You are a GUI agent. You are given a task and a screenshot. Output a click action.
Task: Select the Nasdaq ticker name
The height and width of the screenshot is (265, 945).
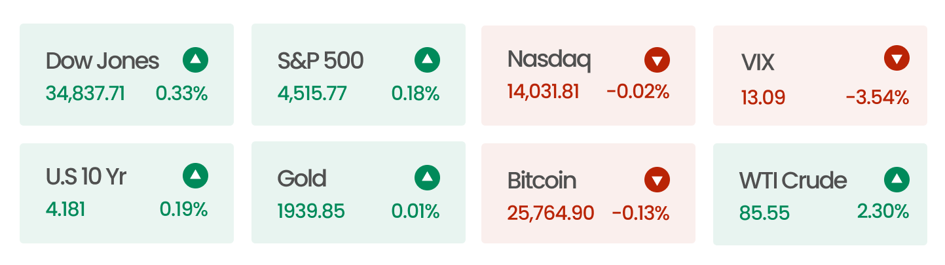(549, 60)
